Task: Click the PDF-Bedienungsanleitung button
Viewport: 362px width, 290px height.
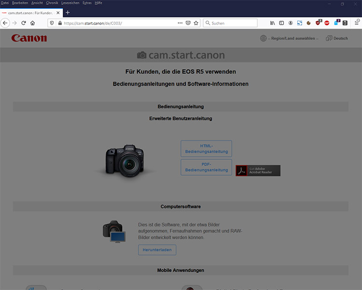Action: pos(206,167)
